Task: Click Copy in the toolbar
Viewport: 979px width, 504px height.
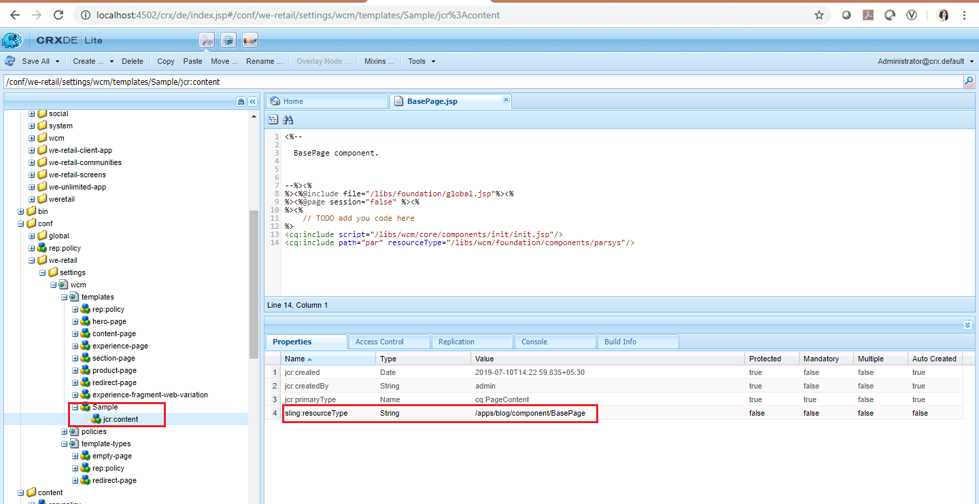Action: pos(166,61)
